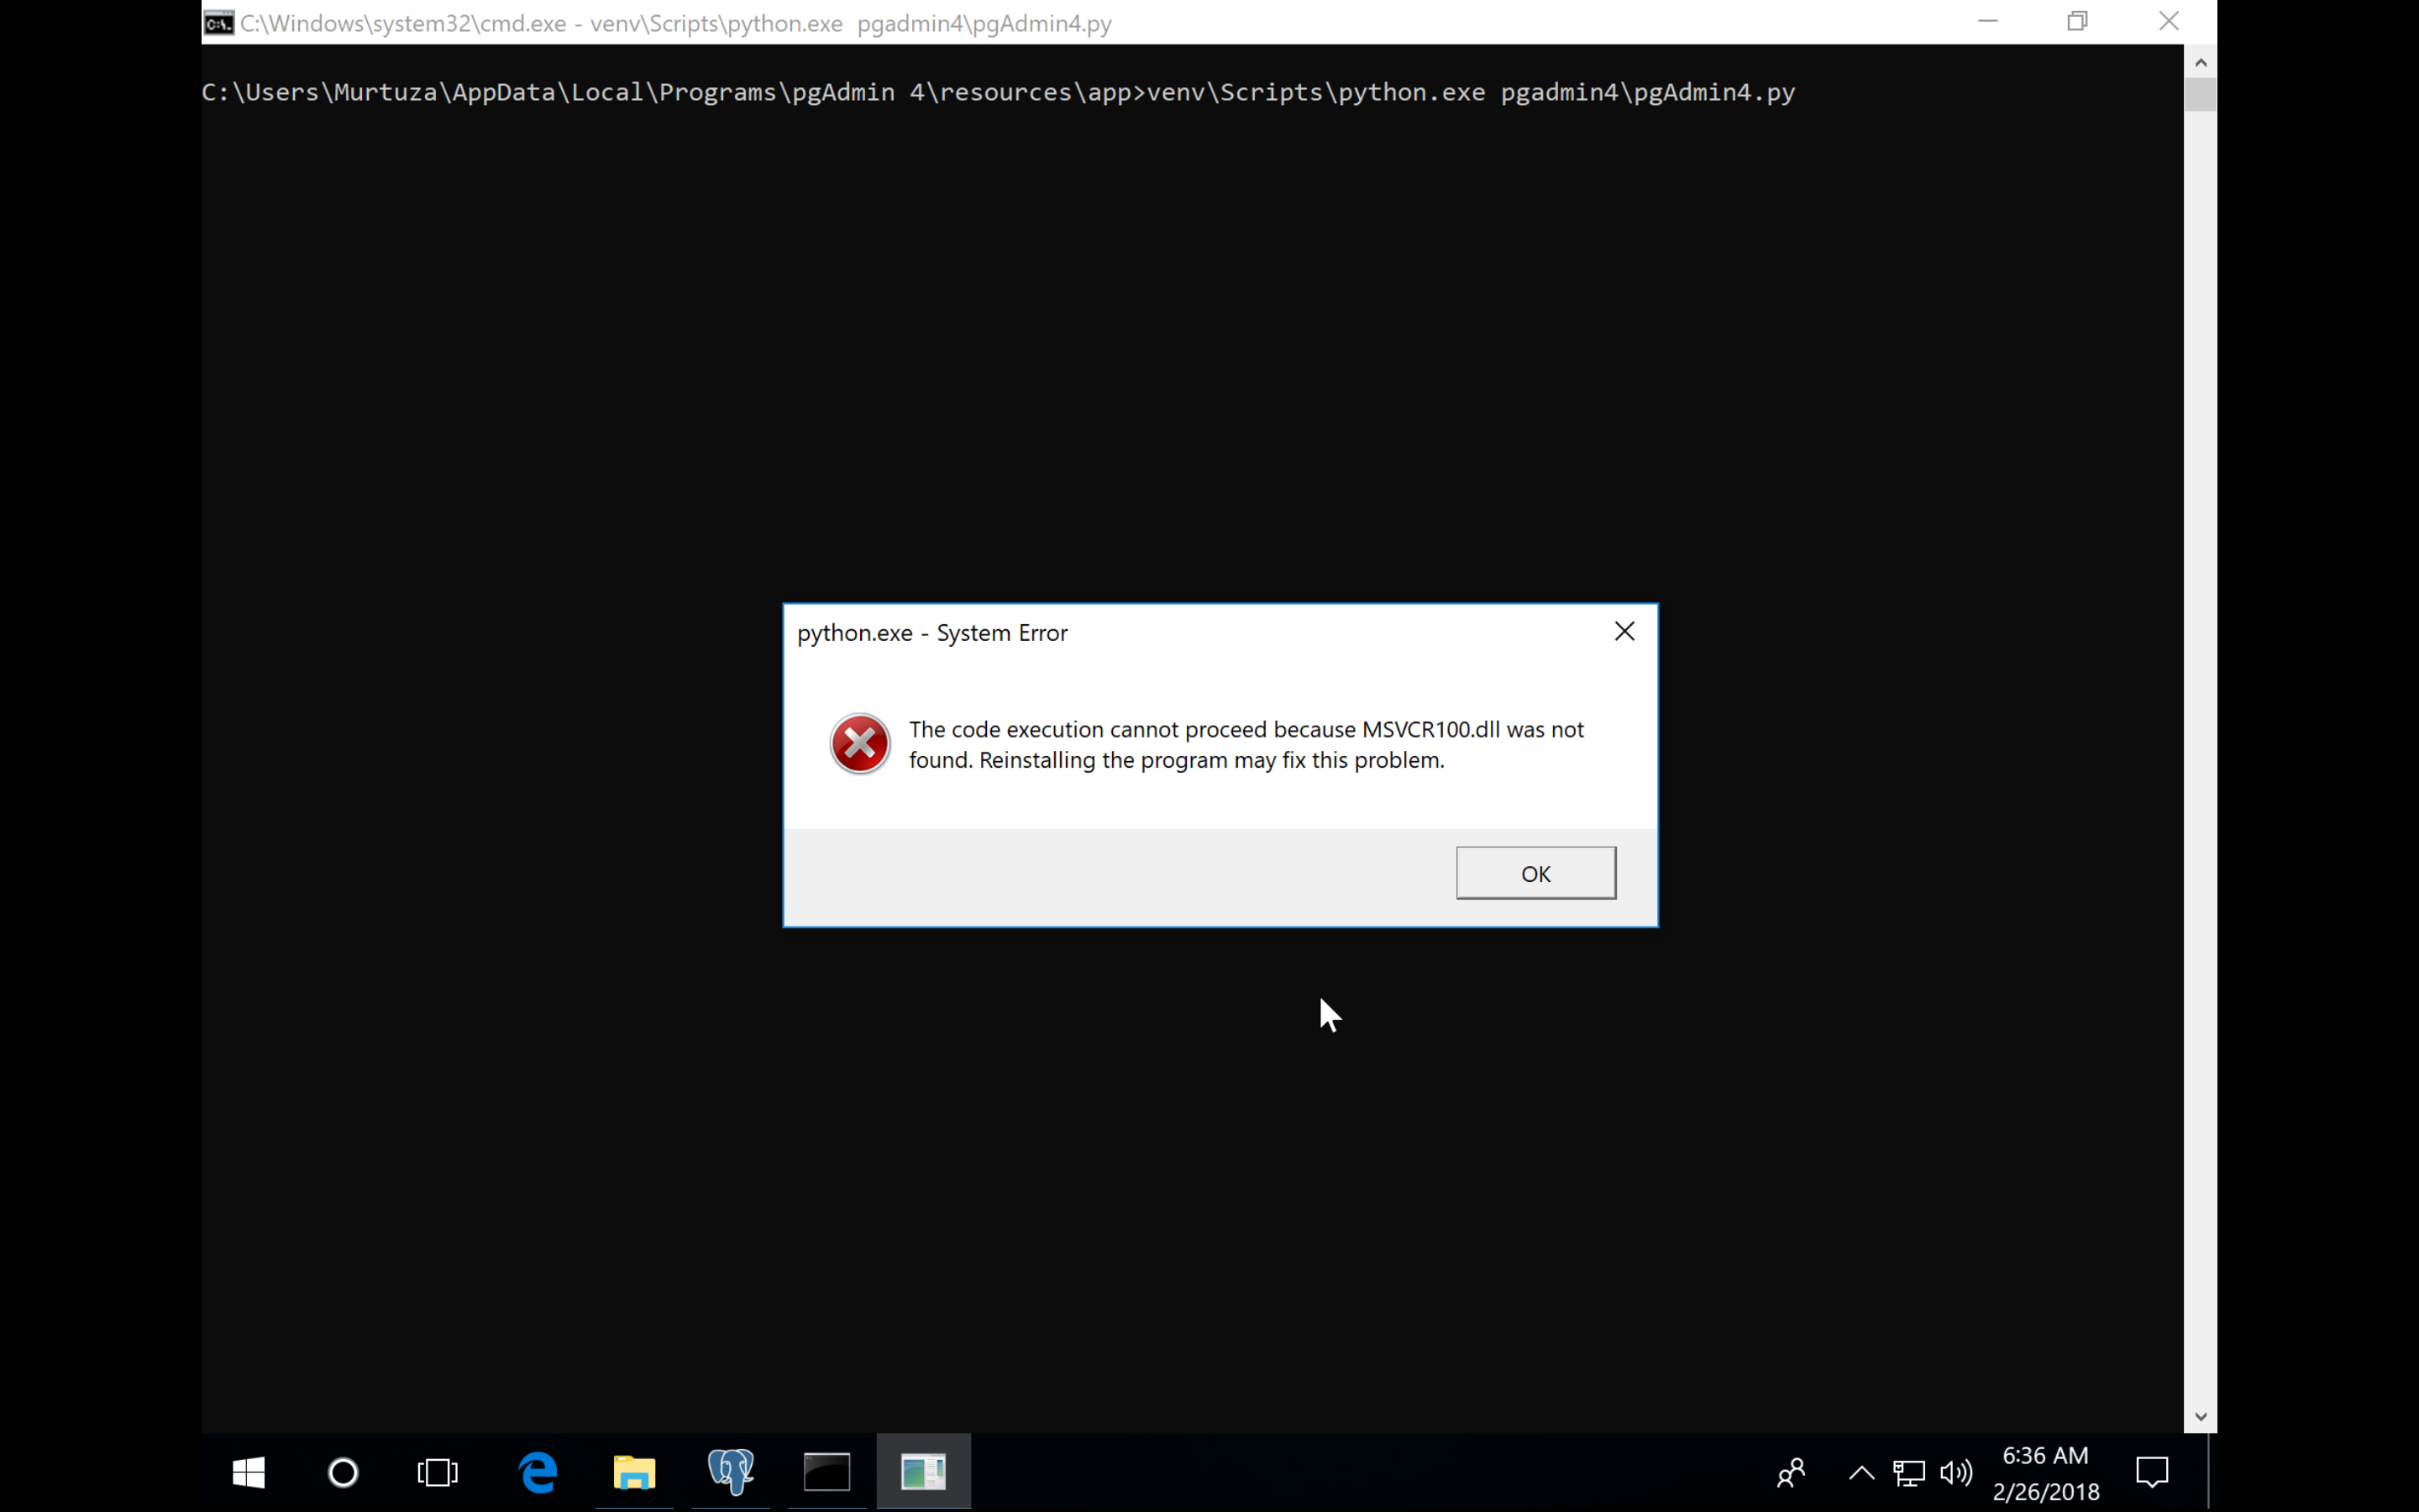Expand hidden system tray icons chevron
2419x1512 pixels.
(1860, 1472)
